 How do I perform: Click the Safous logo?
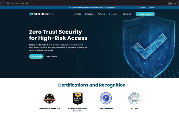pos(41,14)
